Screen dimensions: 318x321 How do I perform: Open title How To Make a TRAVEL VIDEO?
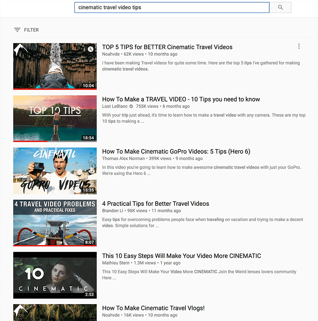click(x=181, y=99)
